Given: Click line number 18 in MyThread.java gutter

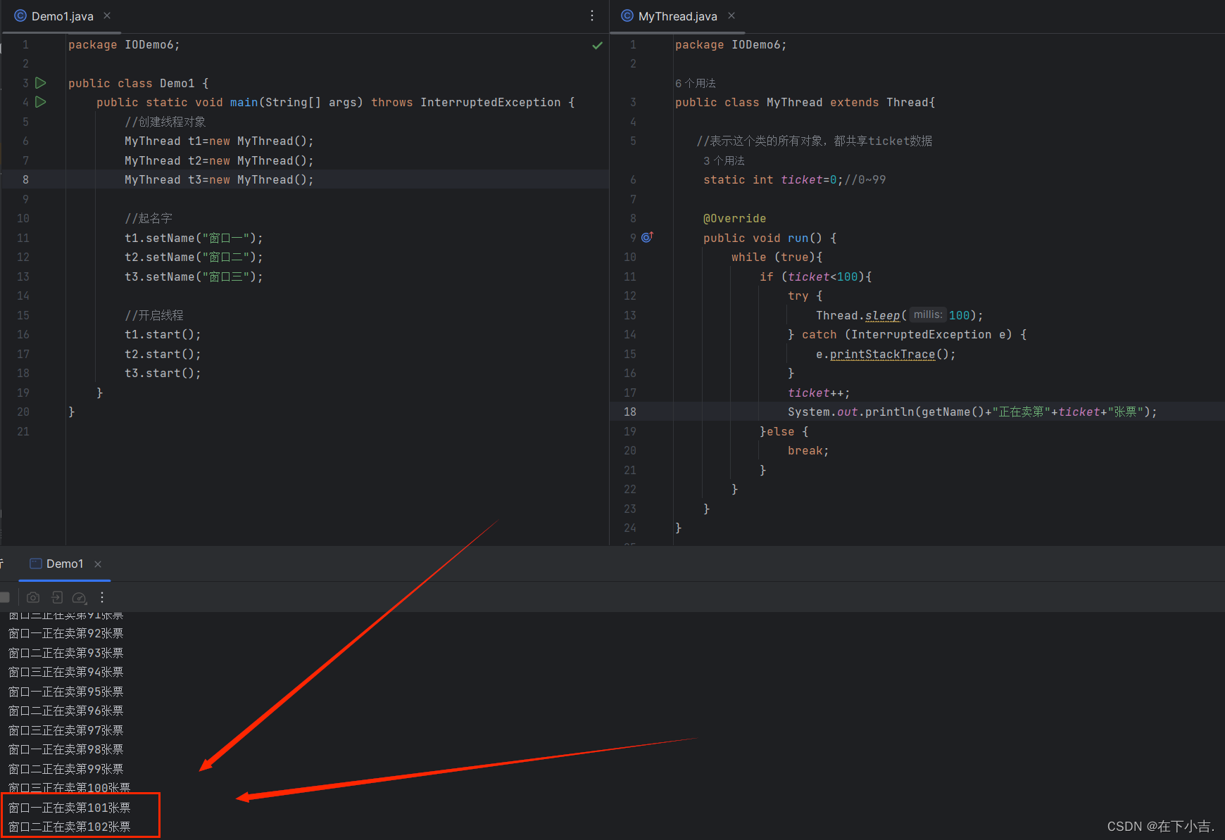Looking at the screenshot, I should coord(629,412).
